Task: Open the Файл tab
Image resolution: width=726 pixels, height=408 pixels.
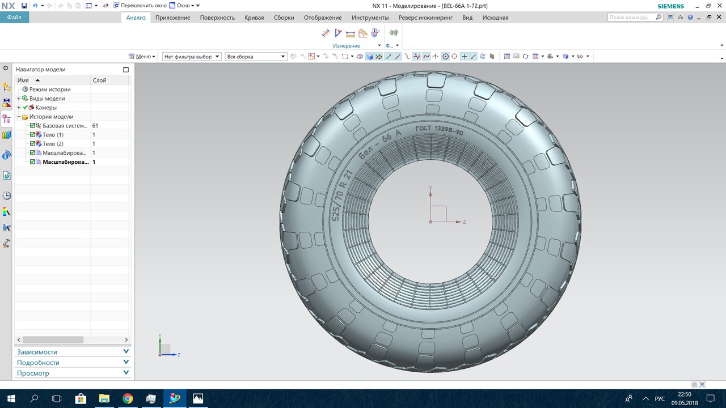Action: [x=15, y=18]
